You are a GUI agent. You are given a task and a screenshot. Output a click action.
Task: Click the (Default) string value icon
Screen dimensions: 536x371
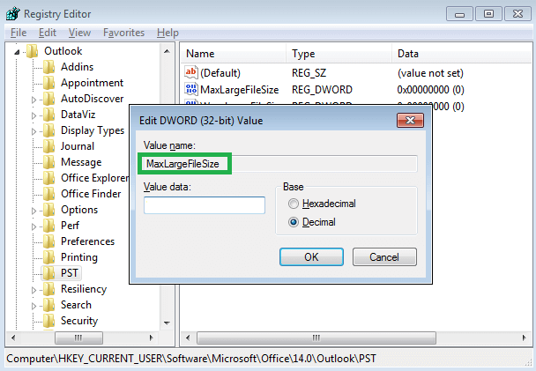190,72
